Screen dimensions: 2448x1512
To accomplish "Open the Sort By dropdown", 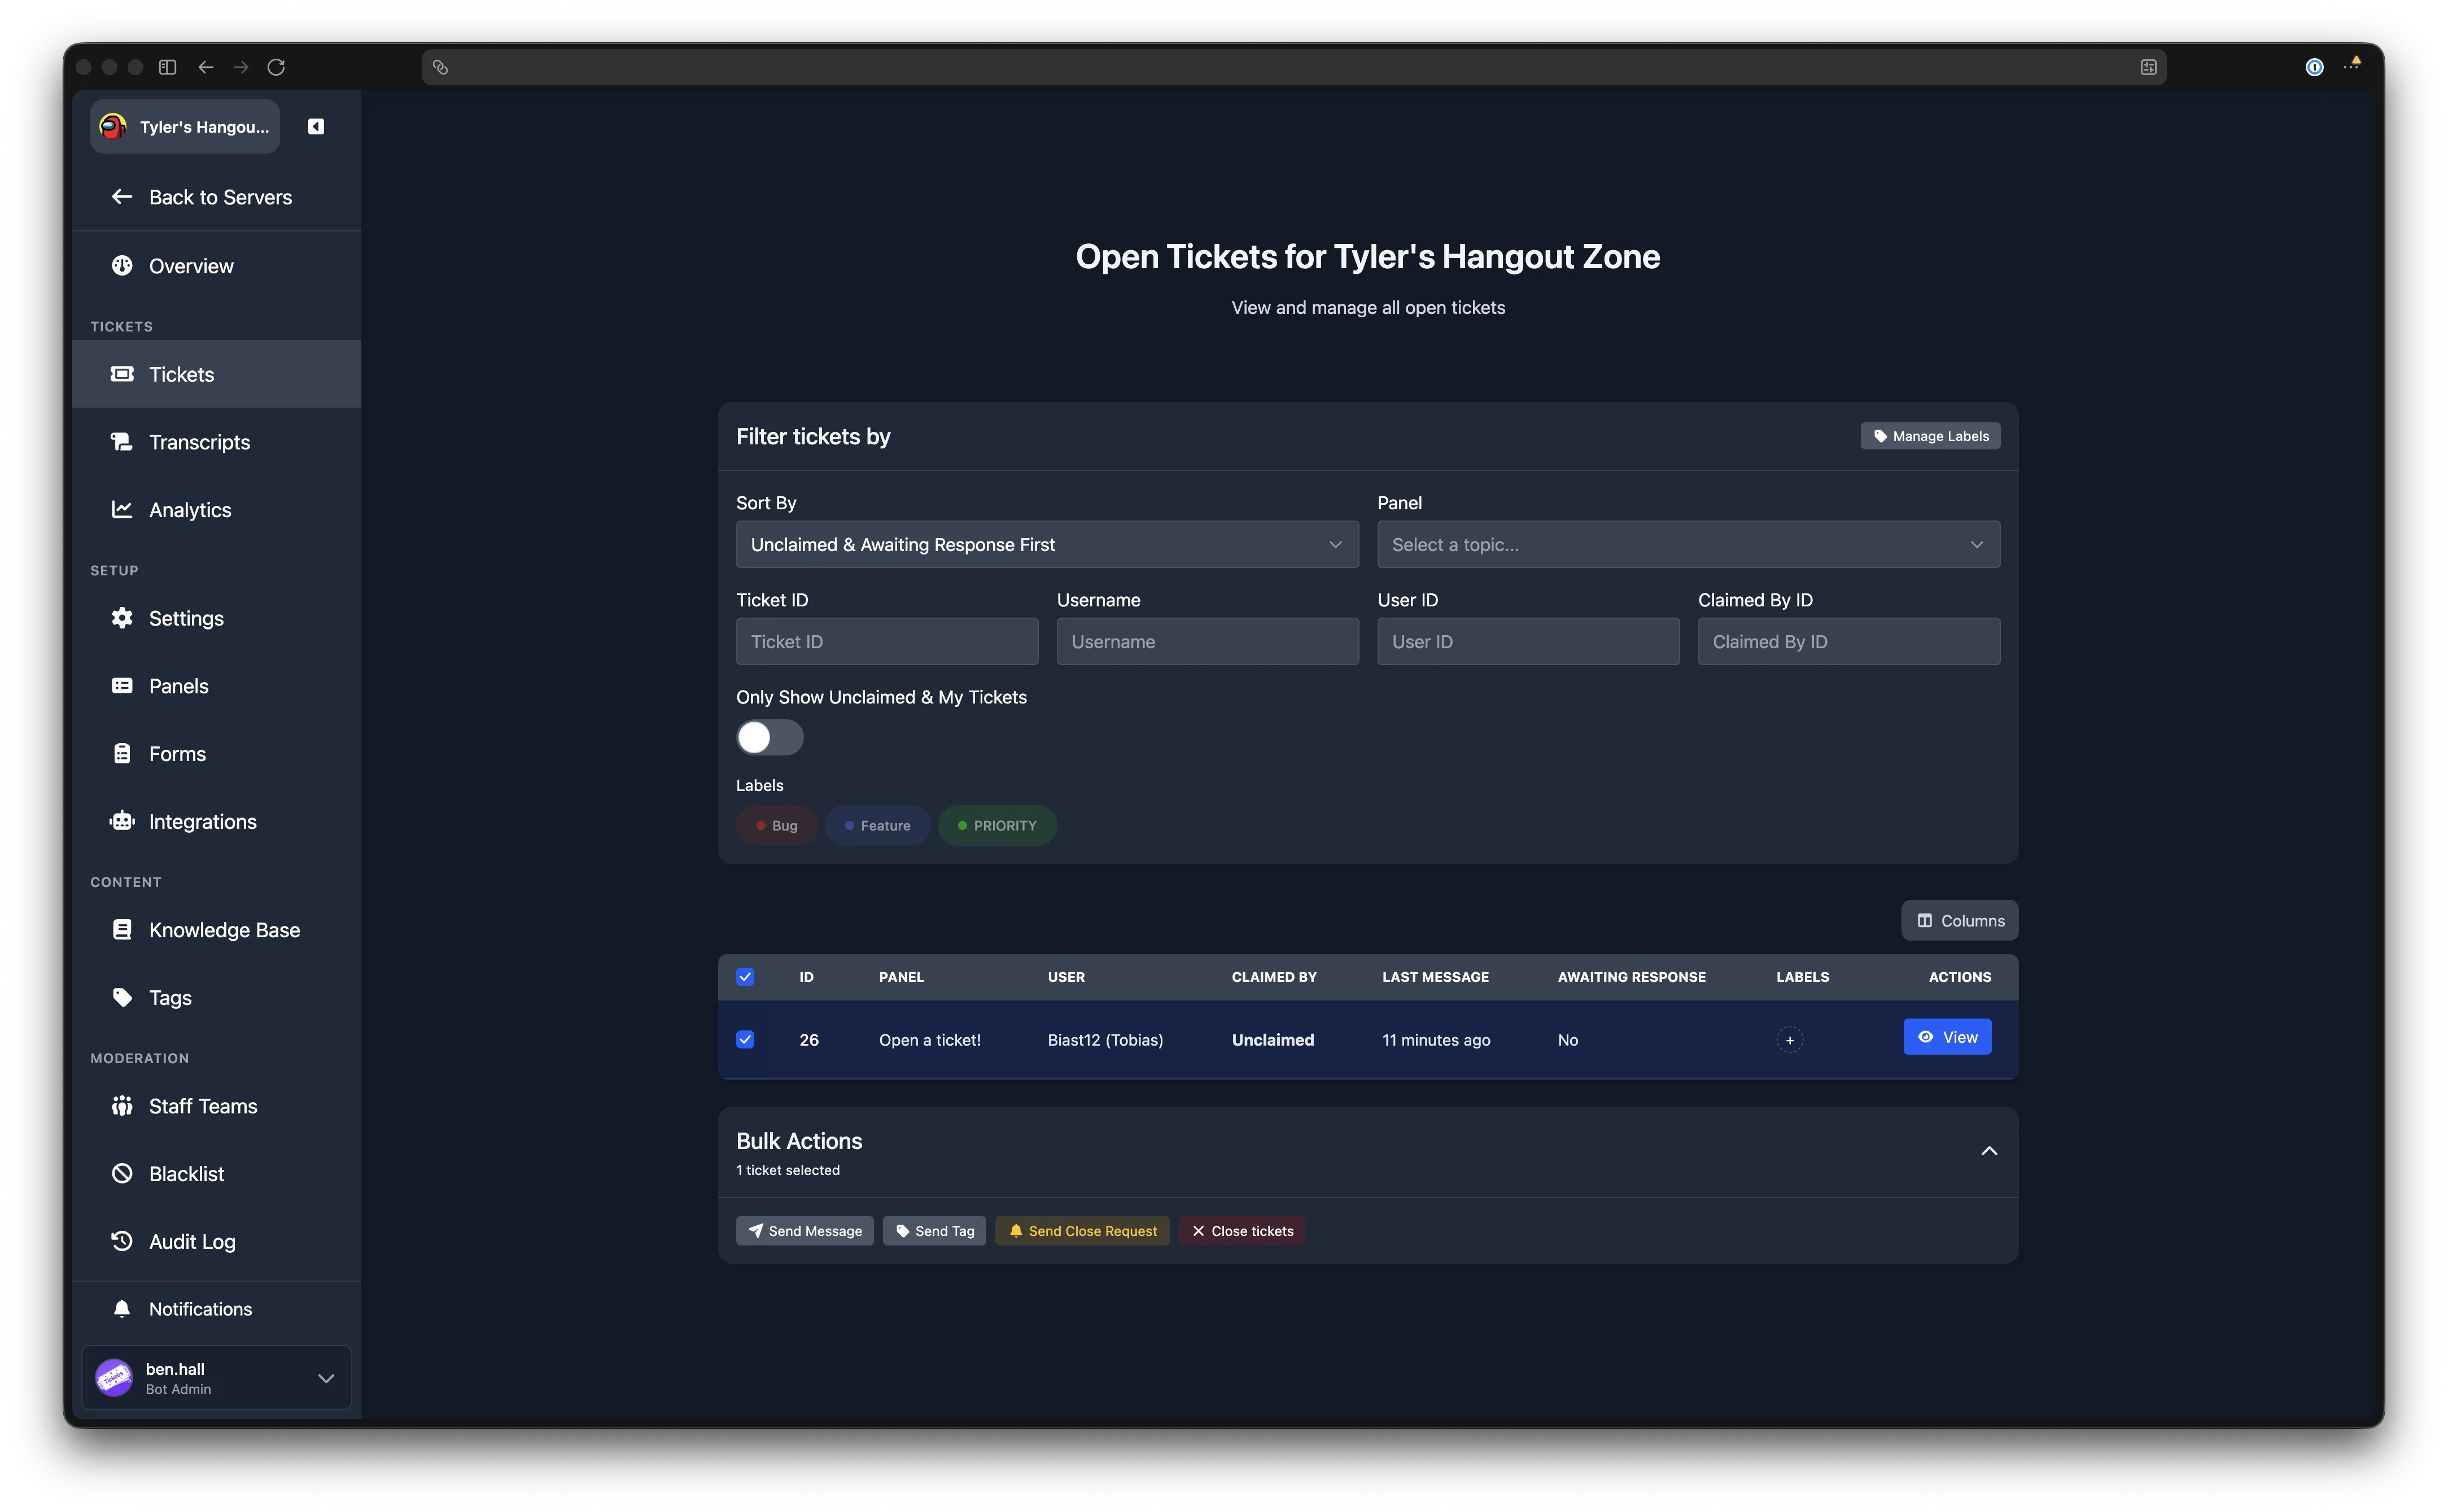I will (1047, 545).
